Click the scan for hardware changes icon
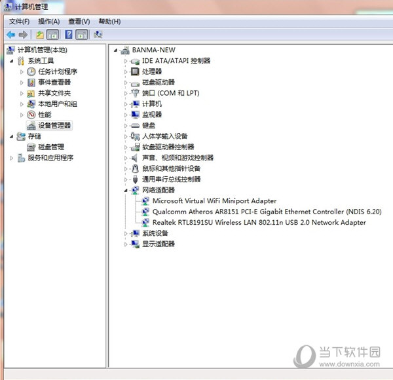The width and height of the screenshot is (393, 380). [98, 35]
